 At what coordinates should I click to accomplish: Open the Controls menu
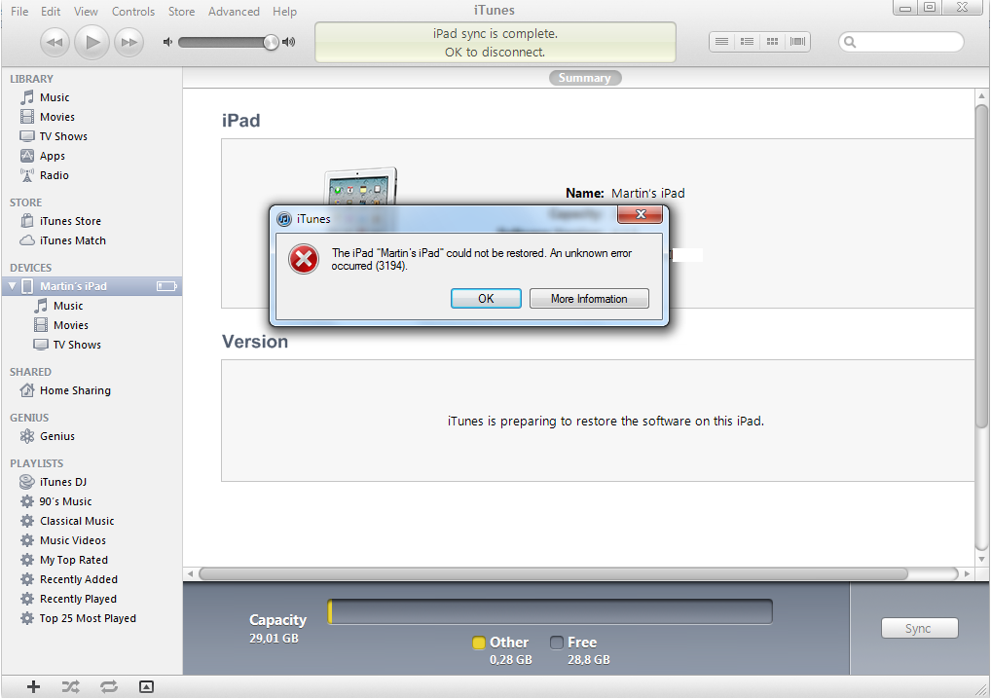[133, 12]
